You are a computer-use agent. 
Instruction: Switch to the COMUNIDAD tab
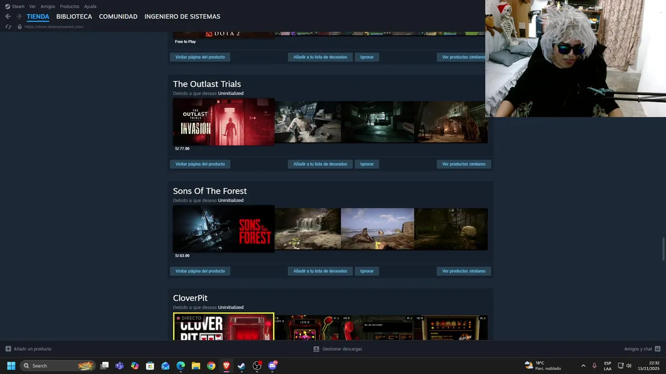click(118, 17)
